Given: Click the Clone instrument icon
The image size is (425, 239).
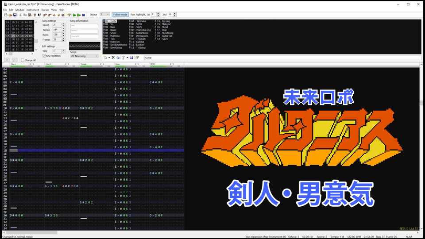Looking at the screenshot, I should coord(118,58).
